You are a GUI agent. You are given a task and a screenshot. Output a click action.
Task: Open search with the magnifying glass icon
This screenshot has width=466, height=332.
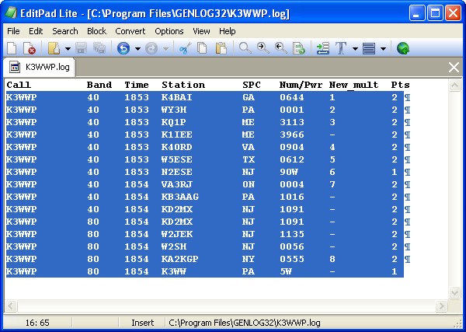coord(245,48)
